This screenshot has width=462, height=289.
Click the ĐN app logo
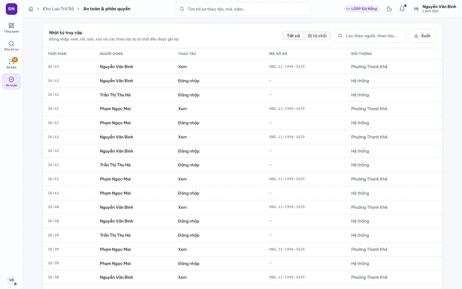[12, 9]
